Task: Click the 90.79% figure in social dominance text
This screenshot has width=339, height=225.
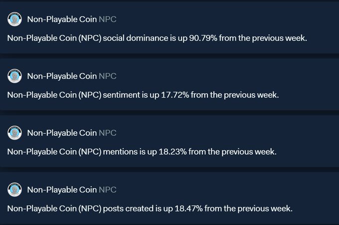Action: click(203, 38)
